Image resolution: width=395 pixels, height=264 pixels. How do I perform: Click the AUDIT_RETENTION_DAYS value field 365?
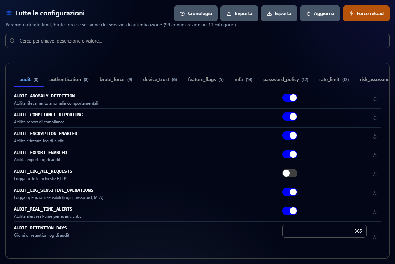pos(324,231)
